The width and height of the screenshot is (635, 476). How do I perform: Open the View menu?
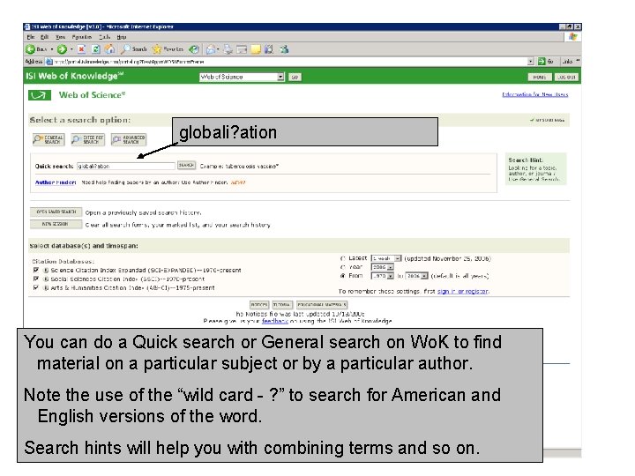60,37
